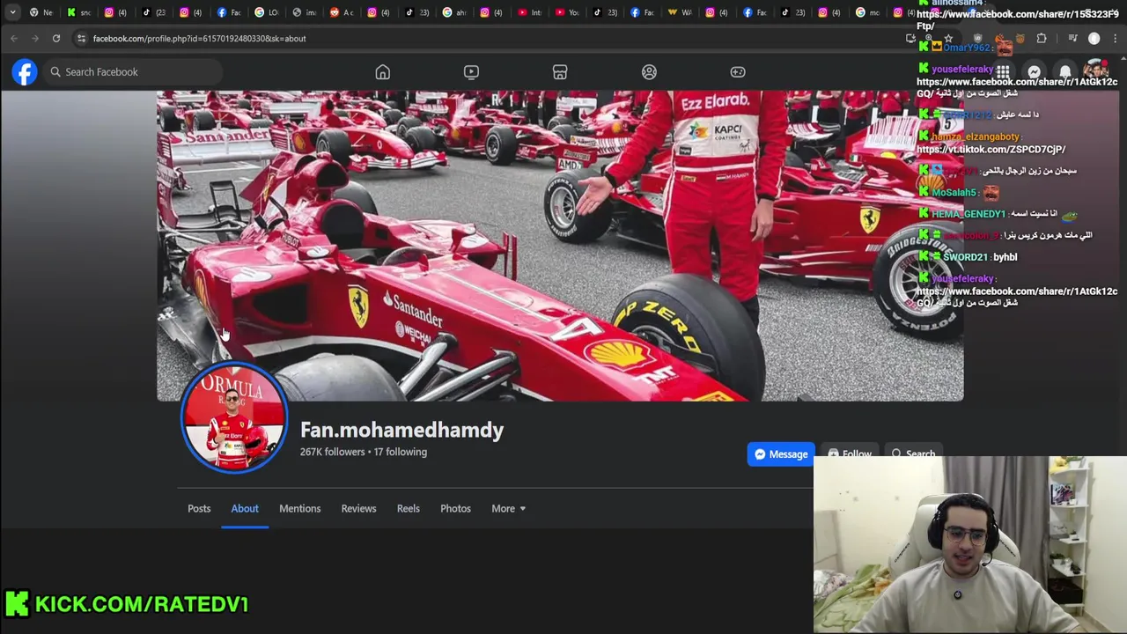Open the round profile picture
The image size is (1127, 634).
pyautogui.click(x=234, y=417)
